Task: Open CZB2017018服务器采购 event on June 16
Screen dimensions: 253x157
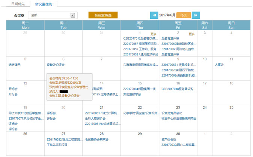Action: click(179, 89)
